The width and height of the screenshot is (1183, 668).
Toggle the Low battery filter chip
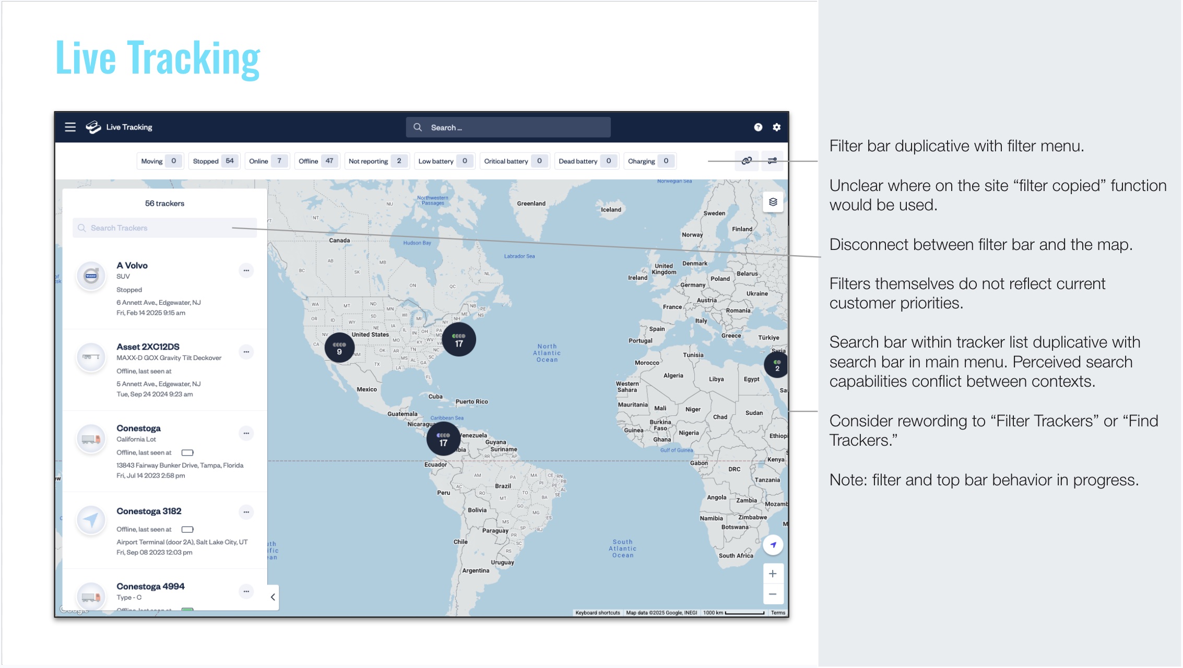pos(444,161)
